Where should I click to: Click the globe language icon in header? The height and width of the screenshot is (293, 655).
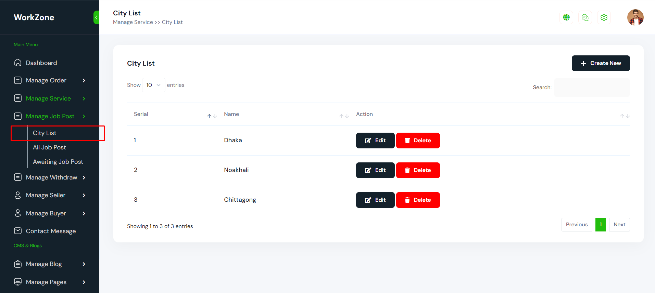click(566, 17)
